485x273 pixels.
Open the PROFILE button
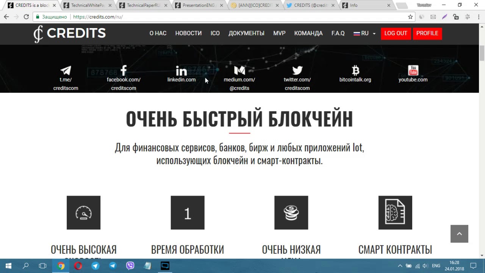click(427, 33)
